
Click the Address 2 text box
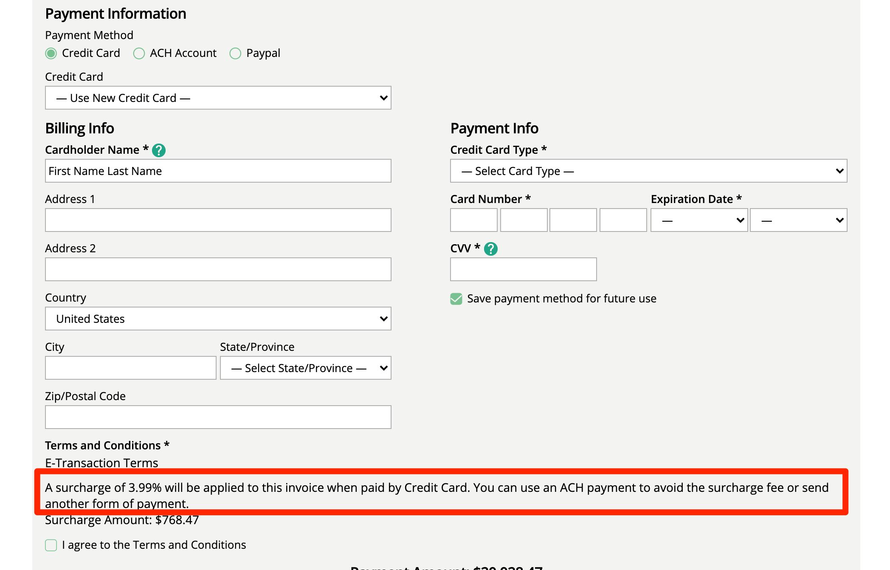(218, 270)
